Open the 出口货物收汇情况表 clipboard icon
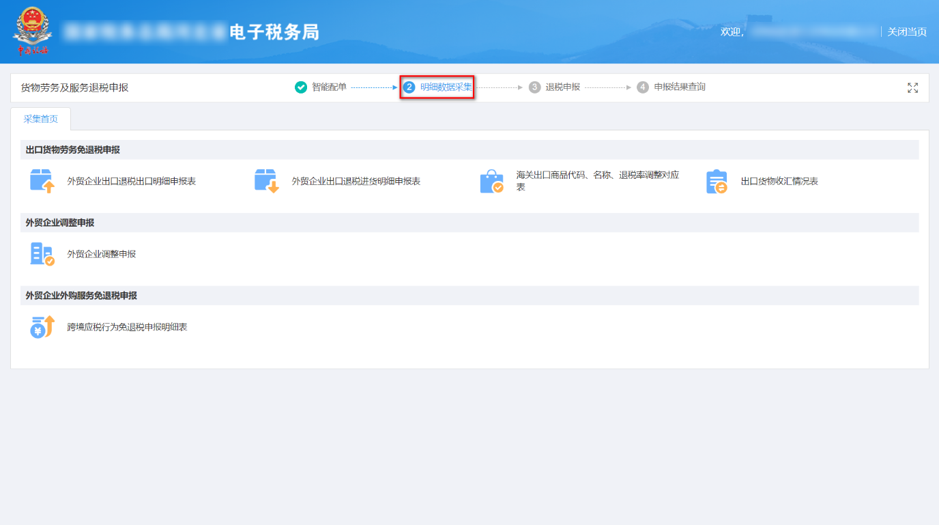The width and height of the screenshot is (939, 525). pyautogui.click(x=716, y=180)
